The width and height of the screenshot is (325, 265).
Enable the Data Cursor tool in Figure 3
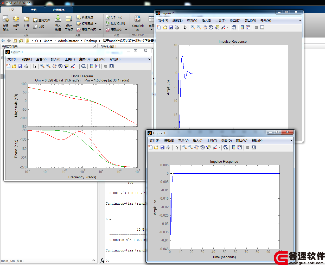(x=208, y=147)
